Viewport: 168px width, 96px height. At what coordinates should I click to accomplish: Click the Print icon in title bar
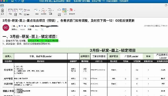coord(23,1)
